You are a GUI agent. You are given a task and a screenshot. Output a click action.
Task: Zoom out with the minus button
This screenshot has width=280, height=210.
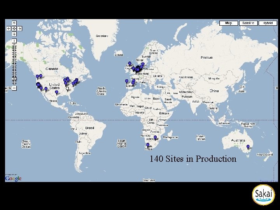[x=14, y=88]
